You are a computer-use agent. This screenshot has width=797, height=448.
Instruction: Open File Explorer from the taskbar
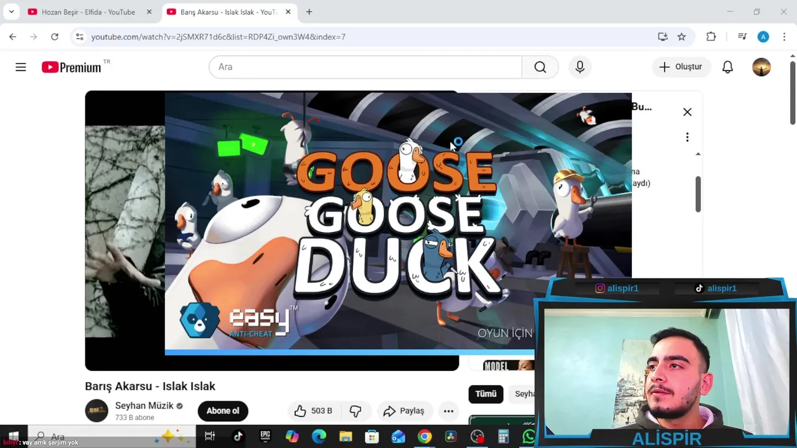346,437
